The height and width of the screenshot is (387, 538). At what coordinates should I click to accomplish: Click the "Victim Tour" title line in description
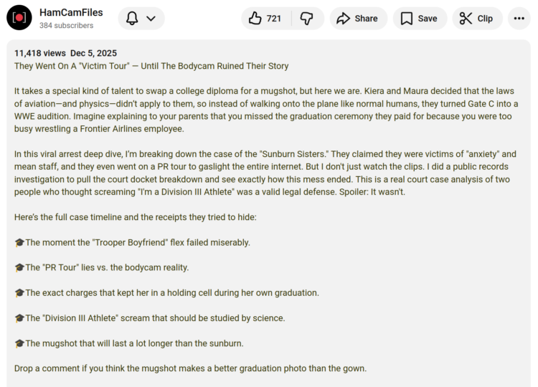coord(151,66)
